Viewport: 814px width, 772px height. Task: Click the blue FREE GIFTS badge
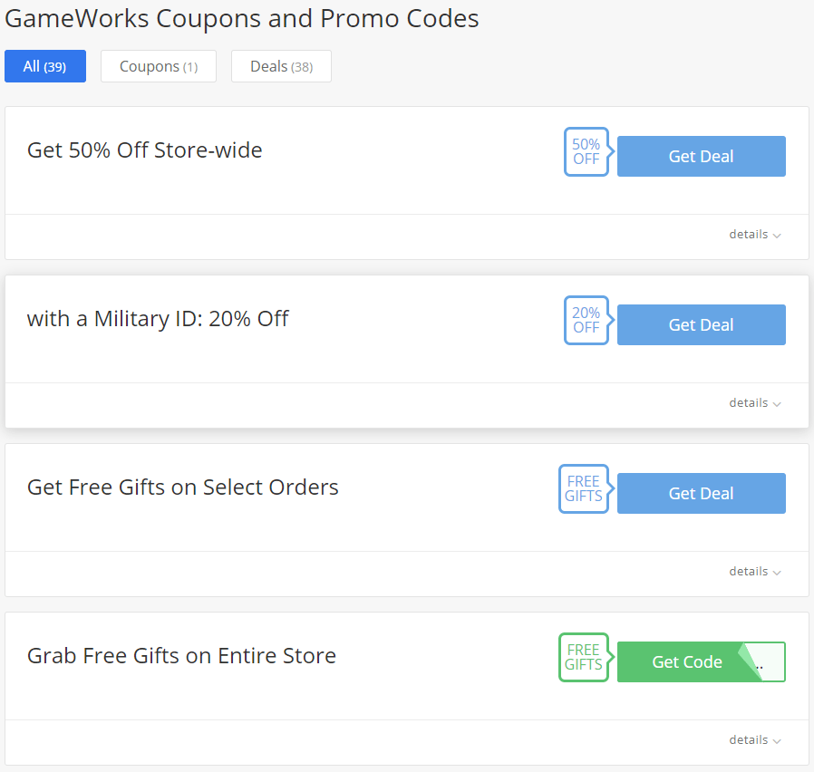coord(584,488)
